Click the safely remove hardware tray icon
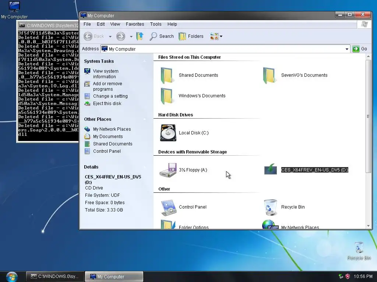The image size is (377, 282). point(341,276)
